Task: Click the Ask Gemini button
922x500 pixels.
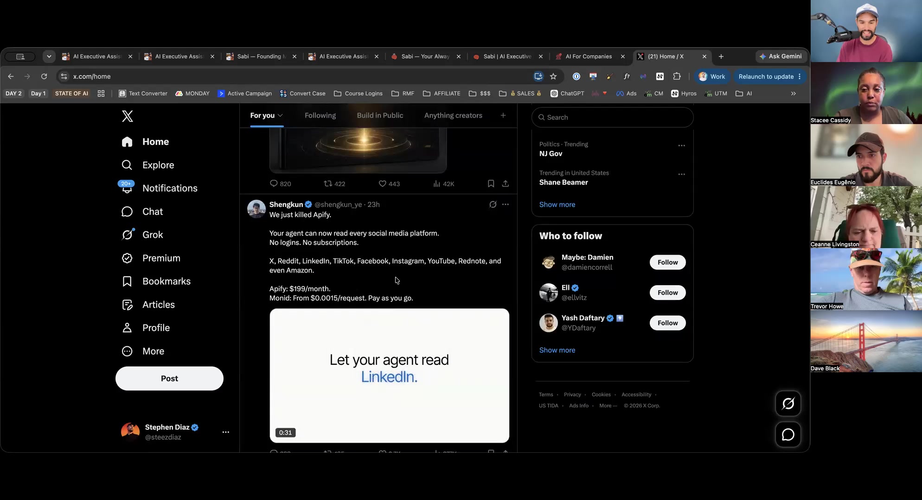Action: [x=781, y=56]
